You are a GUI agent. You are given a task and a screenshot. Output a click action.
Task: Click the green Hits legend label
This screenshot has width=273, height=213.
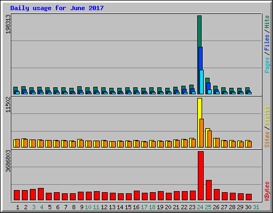tap(267, 22)
